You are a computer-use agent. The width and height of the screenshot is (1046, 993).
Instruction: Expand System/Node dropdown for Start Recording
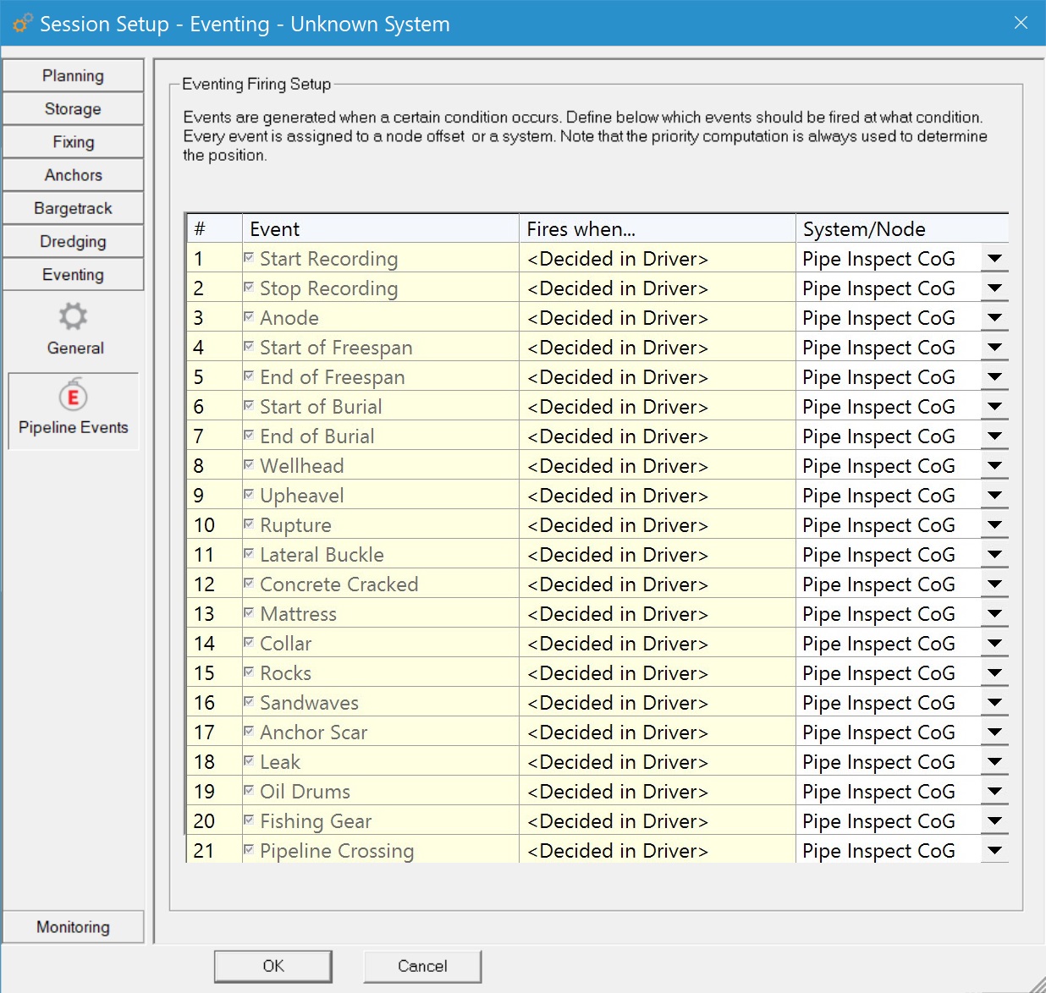(x=994, y=259)
